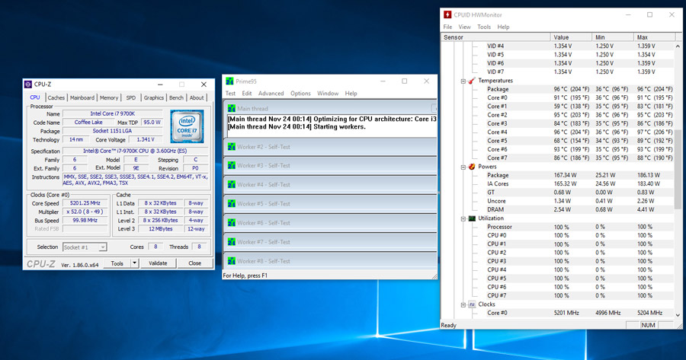Screen dimensions: 686x360
Task: Open the Tools dropdown arrow in CPU-Z
Action: [135, 263]
